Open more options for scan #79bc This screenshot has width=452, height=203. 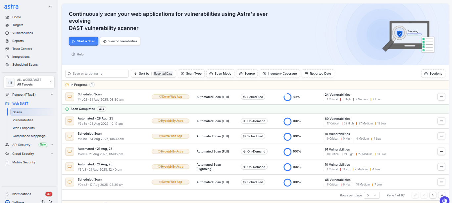(441, 136)
